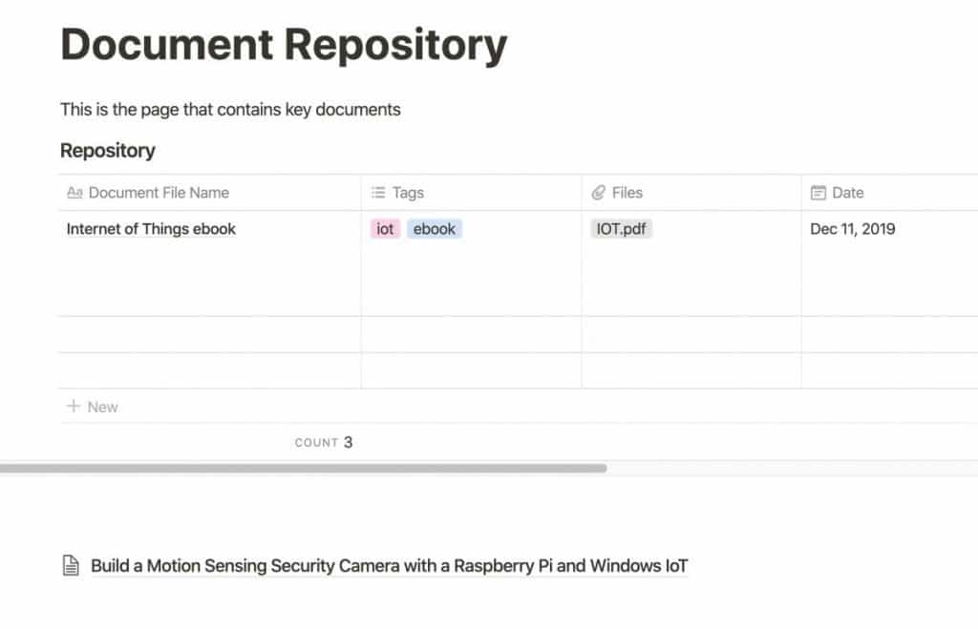This screenshot has width=978, height=629.
Task: Open the Internet of Things ebook row
Action: click(151, 229)
